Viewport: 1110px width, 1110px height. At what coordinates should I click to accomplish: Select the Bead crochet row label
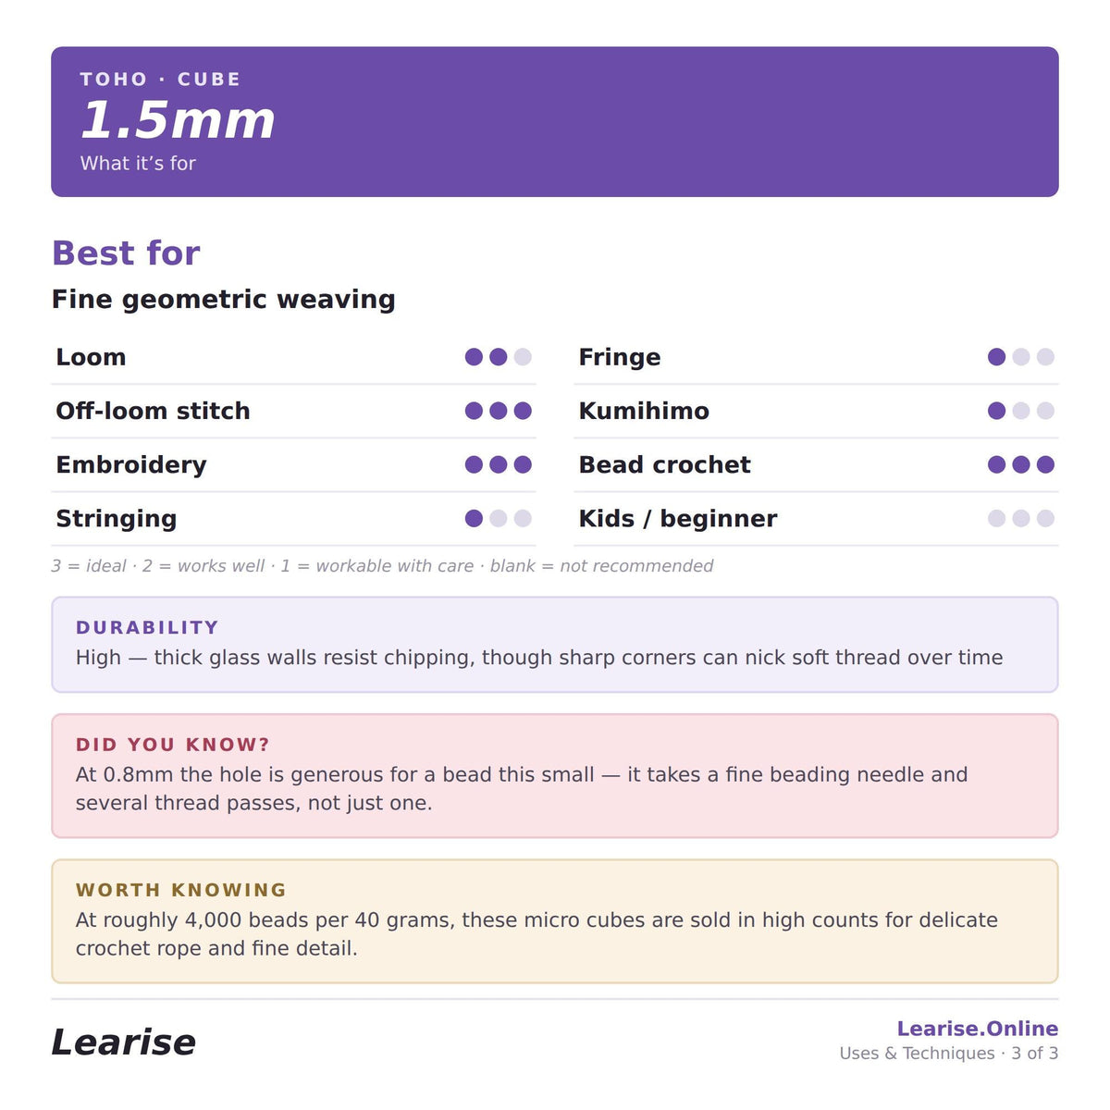(664, 464)
